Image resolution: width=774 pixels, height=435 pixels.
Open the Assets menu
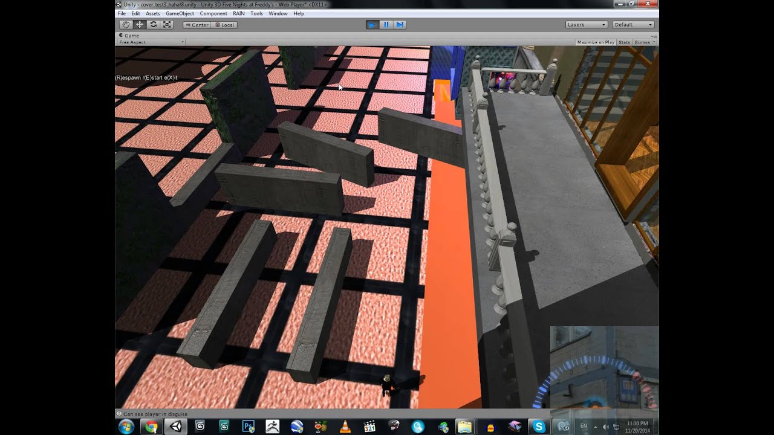pos(153,13)
